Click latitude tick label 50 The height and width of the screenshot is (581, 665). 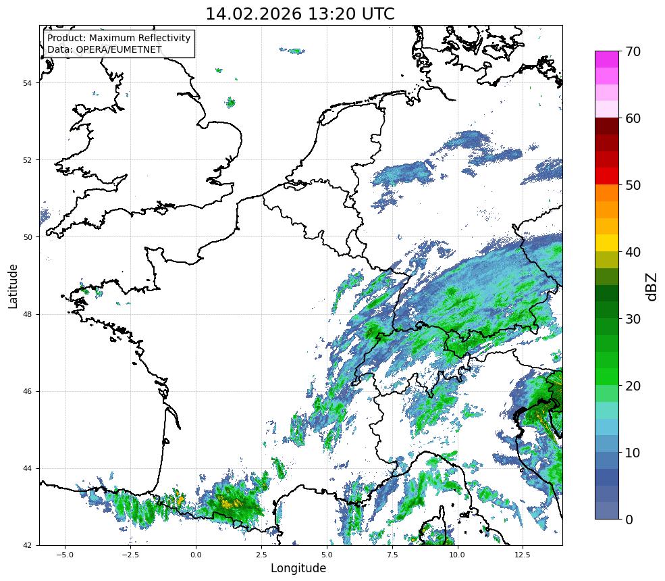pos(27,237)
